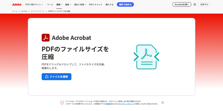Screen dimensions: 223x111
Task: Click the PDFのファイルサイズを圧縮 heading
Action: [x=75, y=53]
